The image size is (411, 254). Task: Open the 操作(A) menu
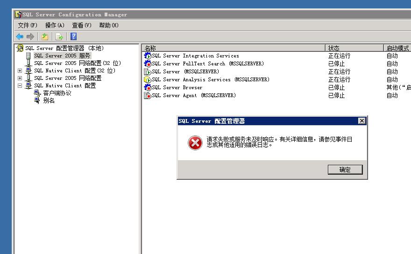click(x=54, y=25)
